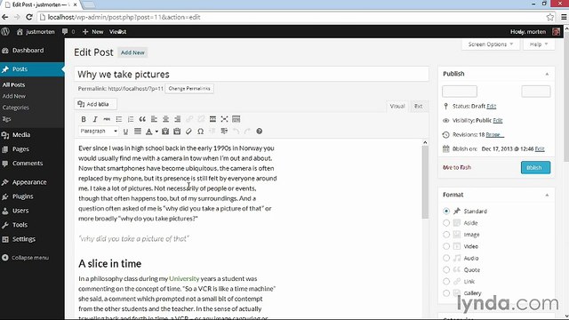Image resolution: width=569 pixels, height=320 pixels.
Task: Edit the visibility setting link
Action: pos(498,121)
